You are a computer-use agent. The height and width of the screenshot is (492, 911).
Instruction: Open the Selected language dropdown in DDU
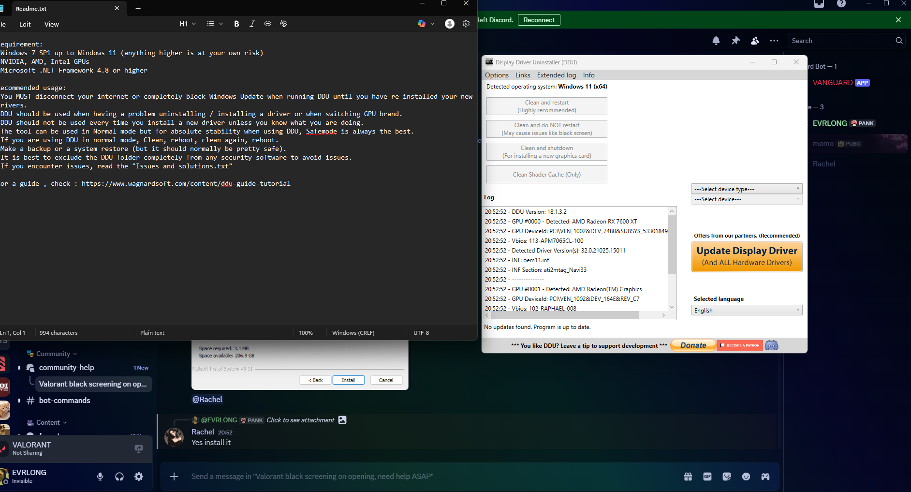(x=747, y=310)
